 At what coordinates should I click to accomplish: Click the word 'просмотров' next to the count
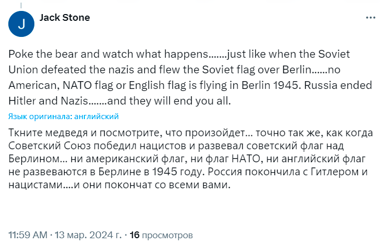167,235
